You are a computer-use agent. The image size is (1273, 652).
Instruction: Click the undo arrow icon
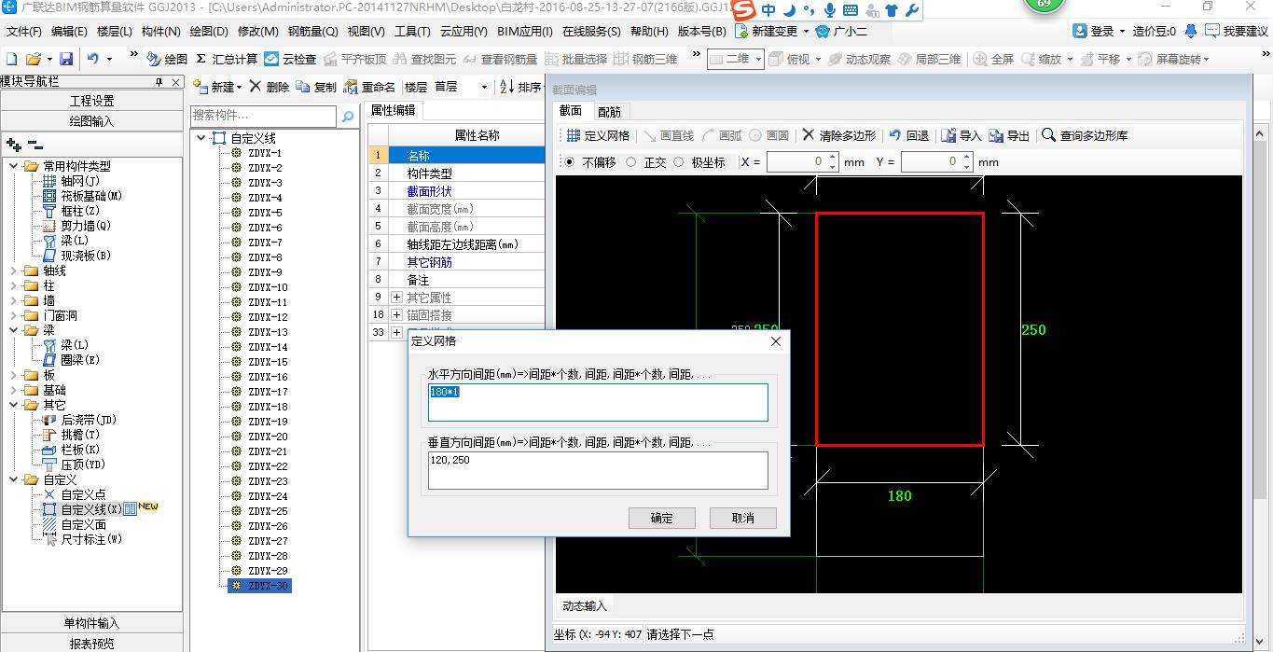click(93, 59)
